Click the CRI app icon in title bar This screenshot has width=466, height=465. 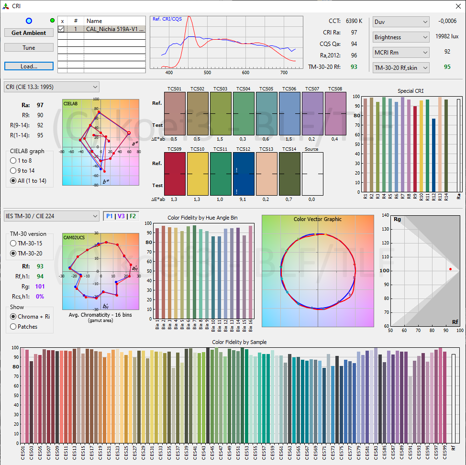click(6, 6)
